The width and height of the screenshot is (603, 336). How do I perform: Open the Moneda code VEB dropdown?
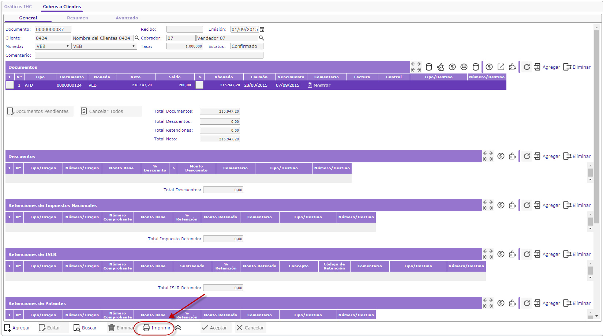[x=53, y=46]
